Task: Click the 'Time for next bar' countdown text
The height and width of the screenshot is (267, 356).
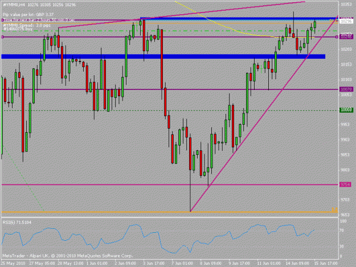Action: point(39,20)
